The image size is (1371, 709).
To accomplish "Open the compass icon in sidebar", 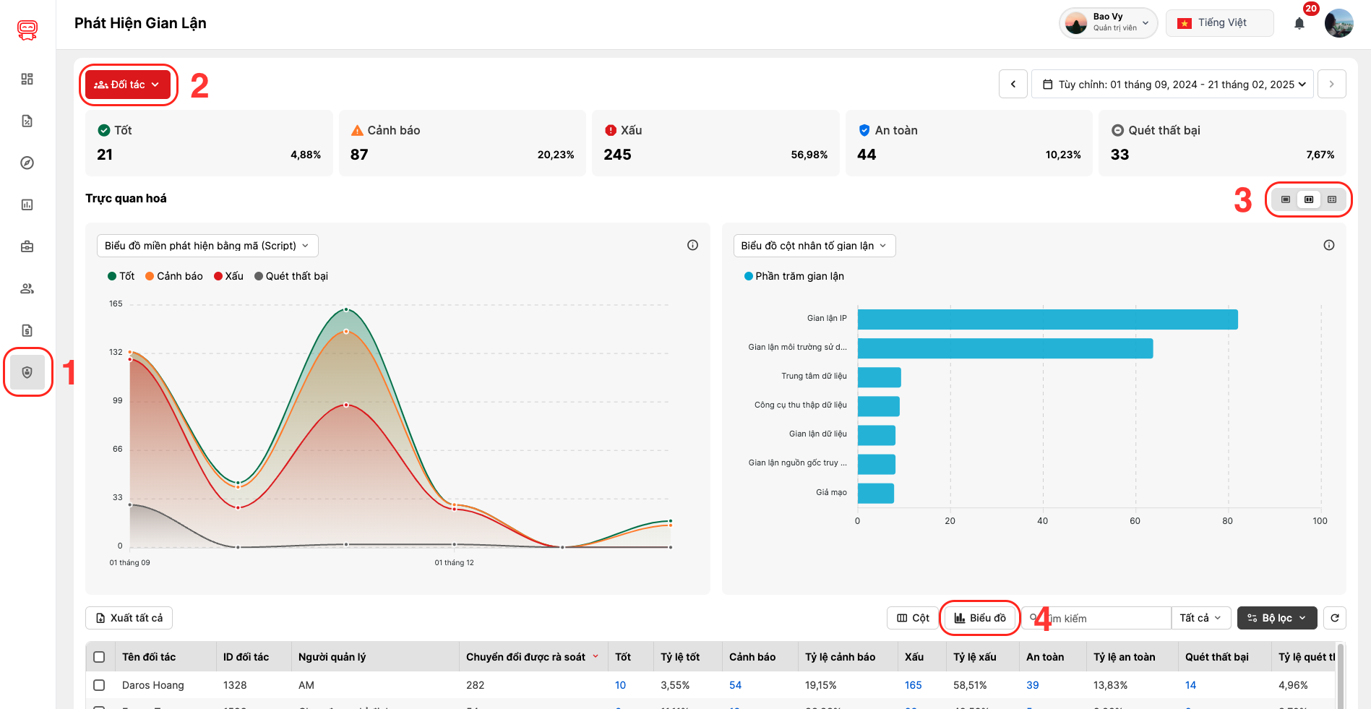I will tap(27, 163).
